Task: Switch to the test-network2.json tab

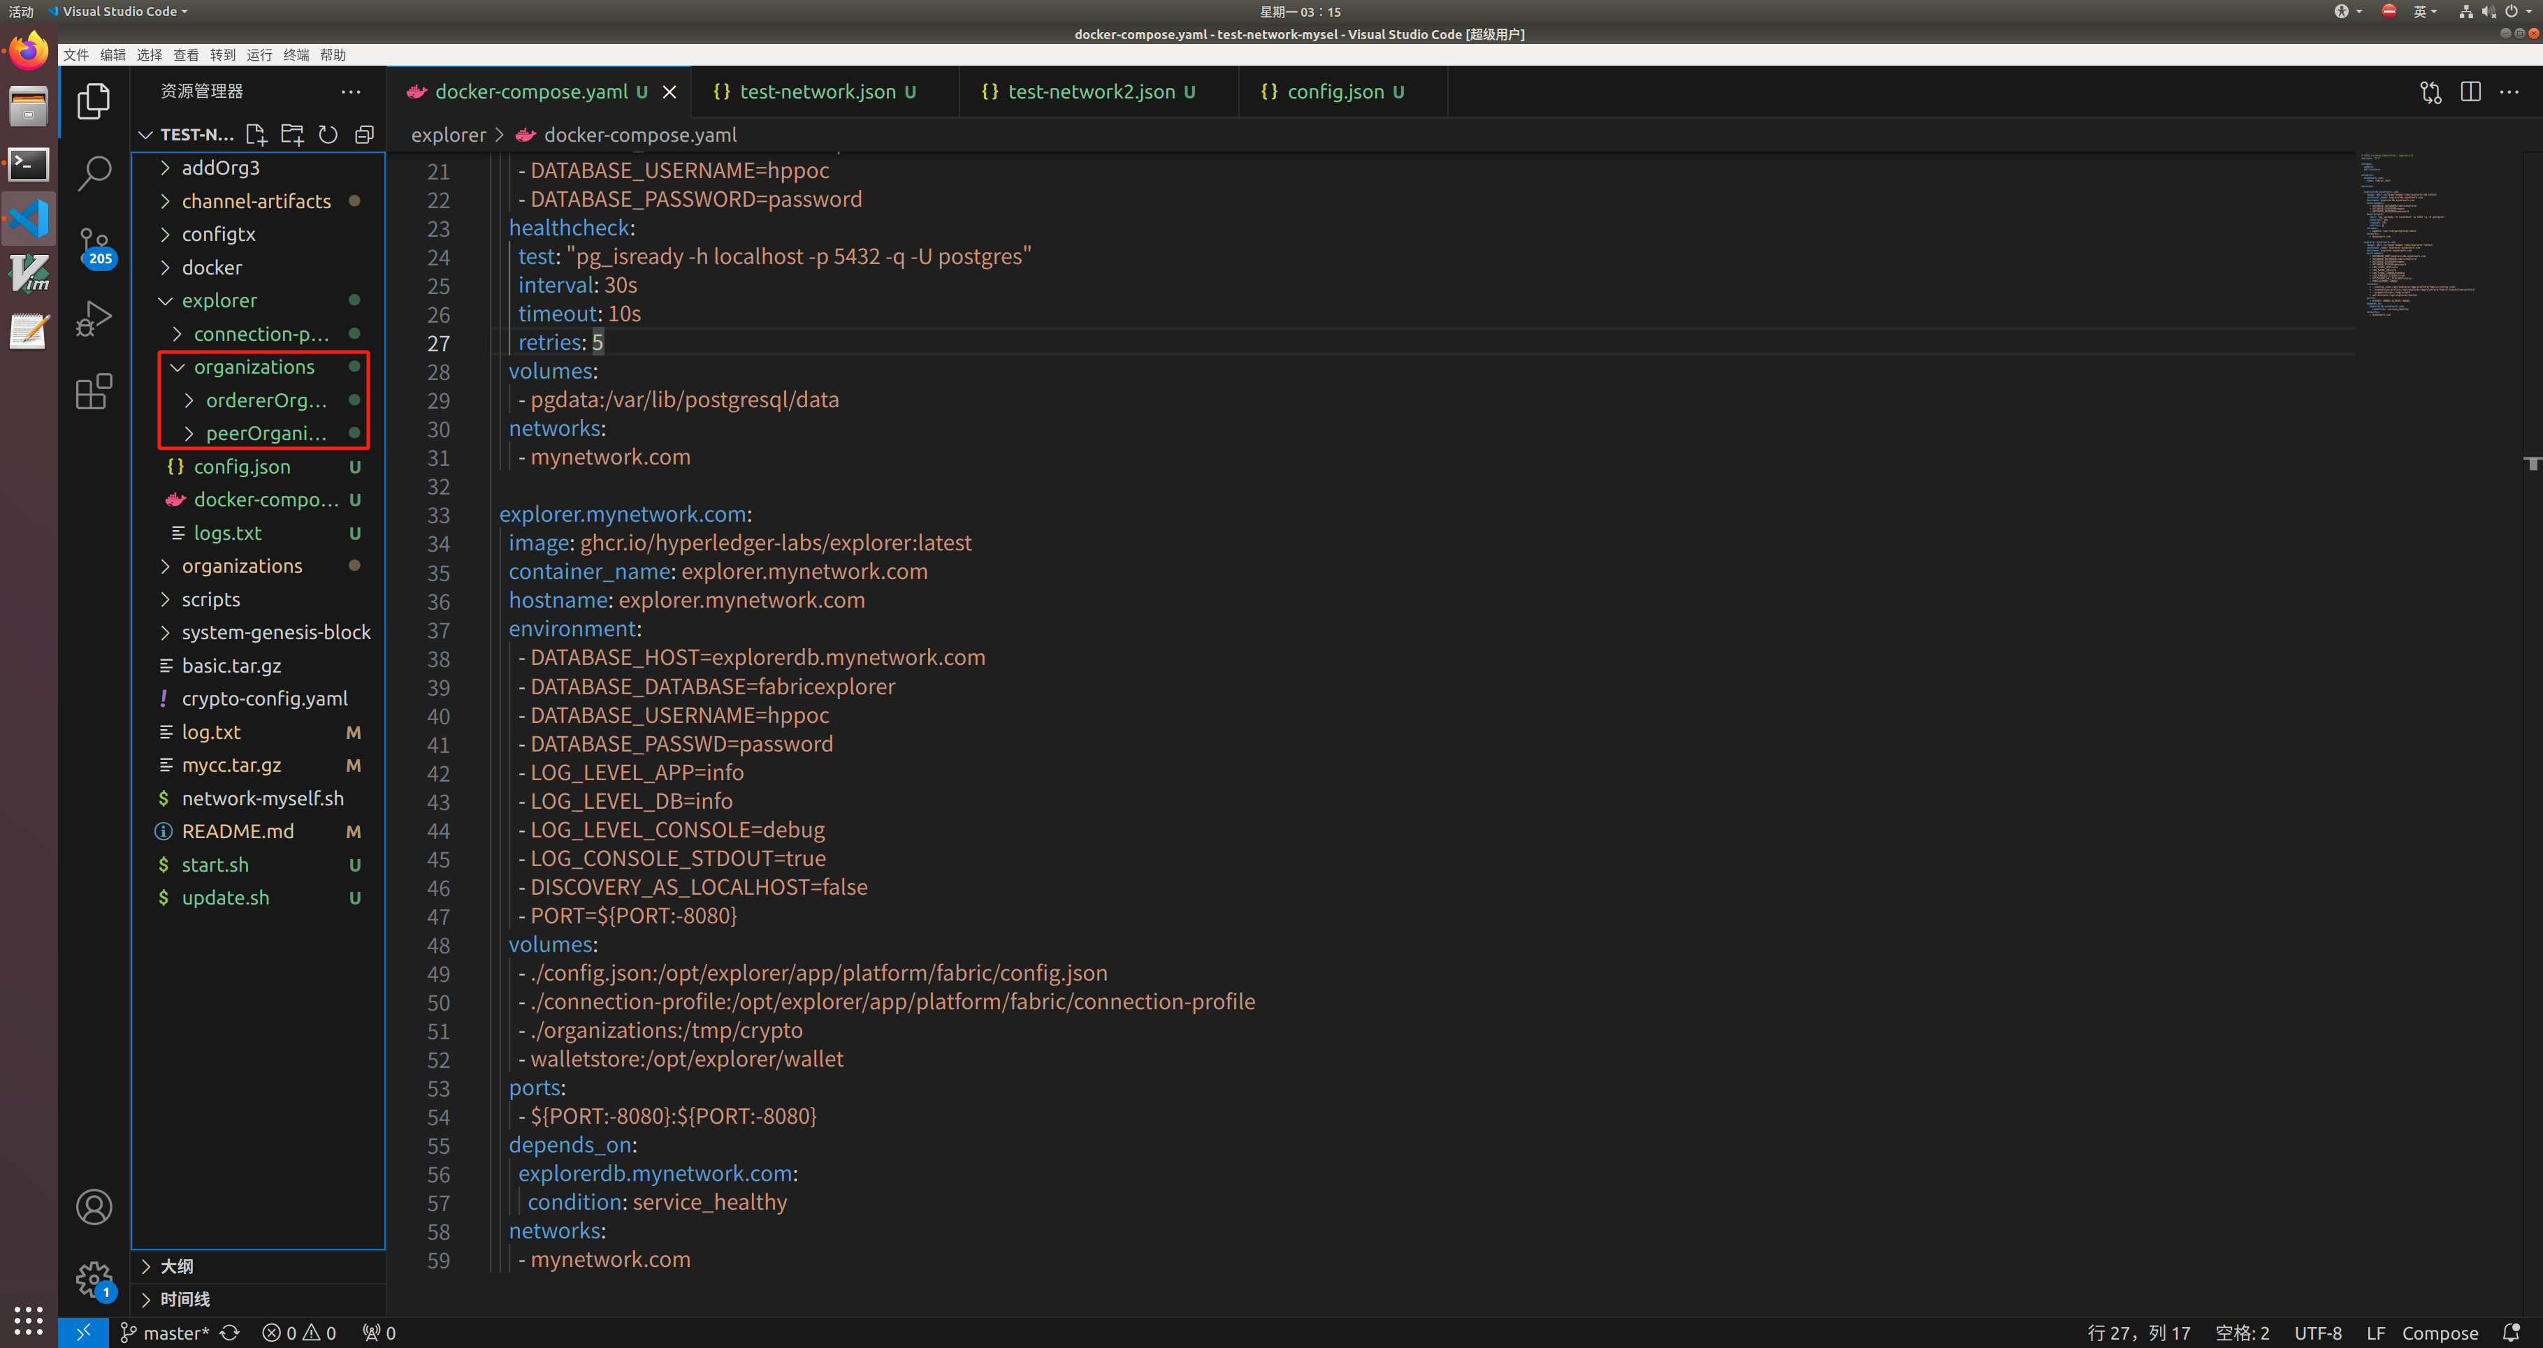Action: 1099,91
